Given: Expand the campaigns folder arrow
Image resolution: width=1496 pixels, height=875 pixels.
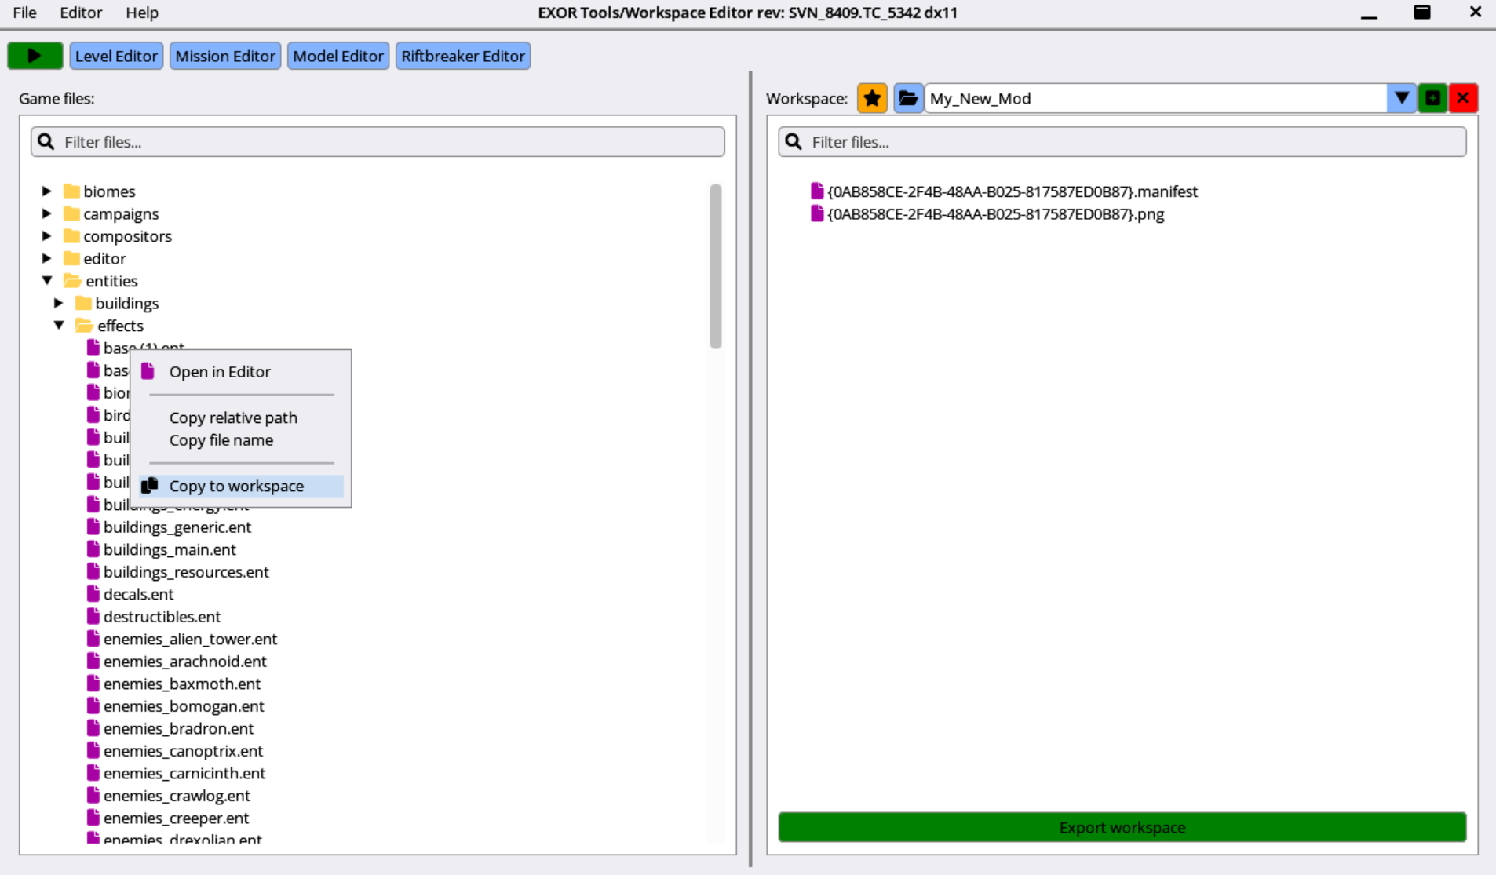Looking at the screenshot, I should [x=46, y=213].
